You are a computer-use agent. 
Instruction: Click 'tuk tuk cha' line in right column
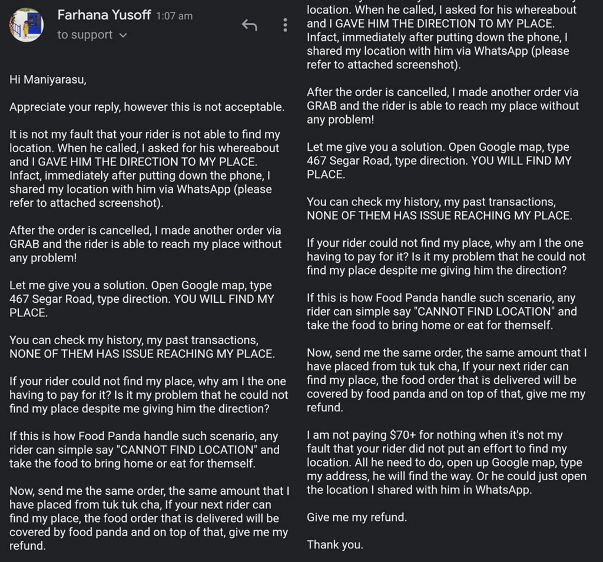tap(438, 366)
